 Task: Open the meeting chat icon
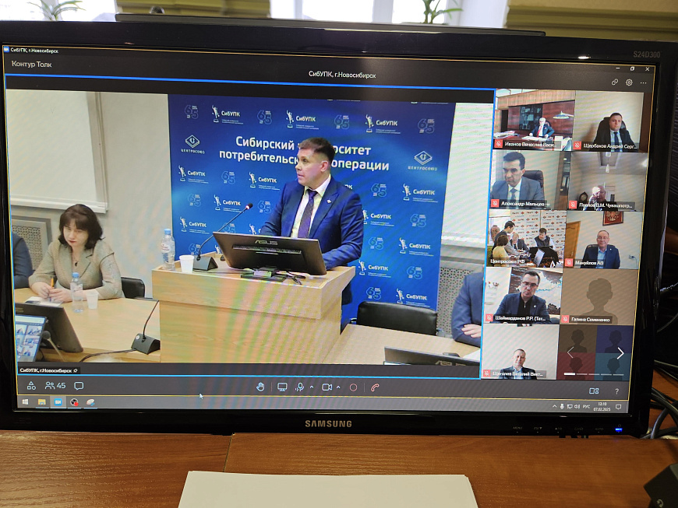click(79, 386)
